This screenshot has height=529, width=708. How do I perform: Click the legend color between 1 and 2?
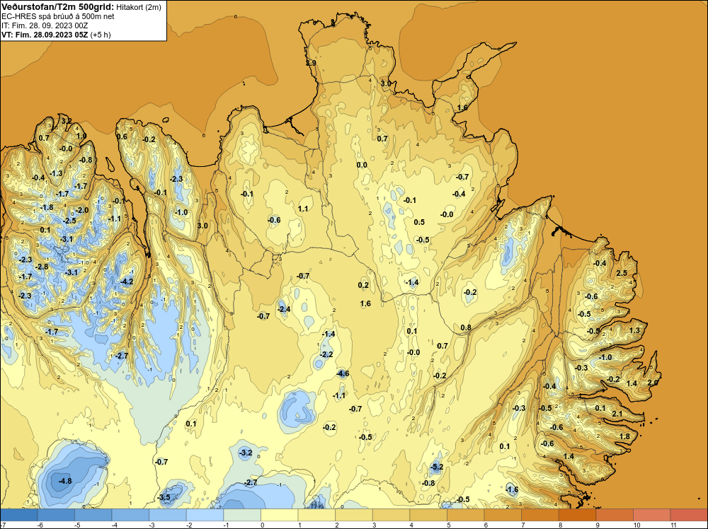pos(317,515)
